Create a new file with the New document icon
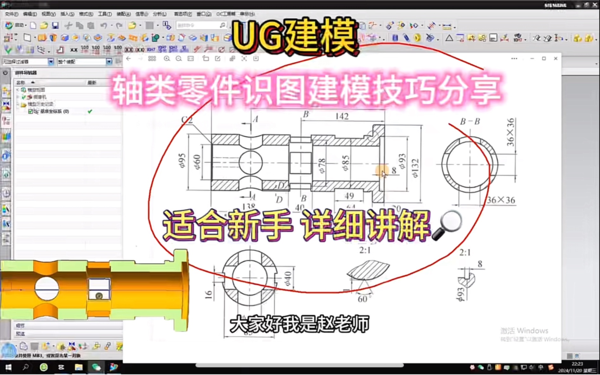The width and height of the screenshot is (600, 375). click(33, 25)
